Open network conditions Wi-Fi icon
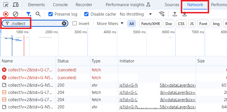Viewport: 227px width, 112px height. click(x=162, y=14)
